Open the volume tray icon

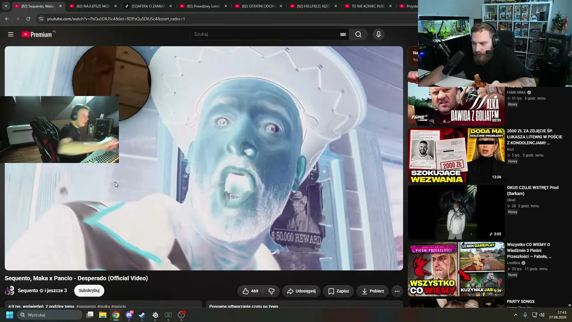point(543,315)
